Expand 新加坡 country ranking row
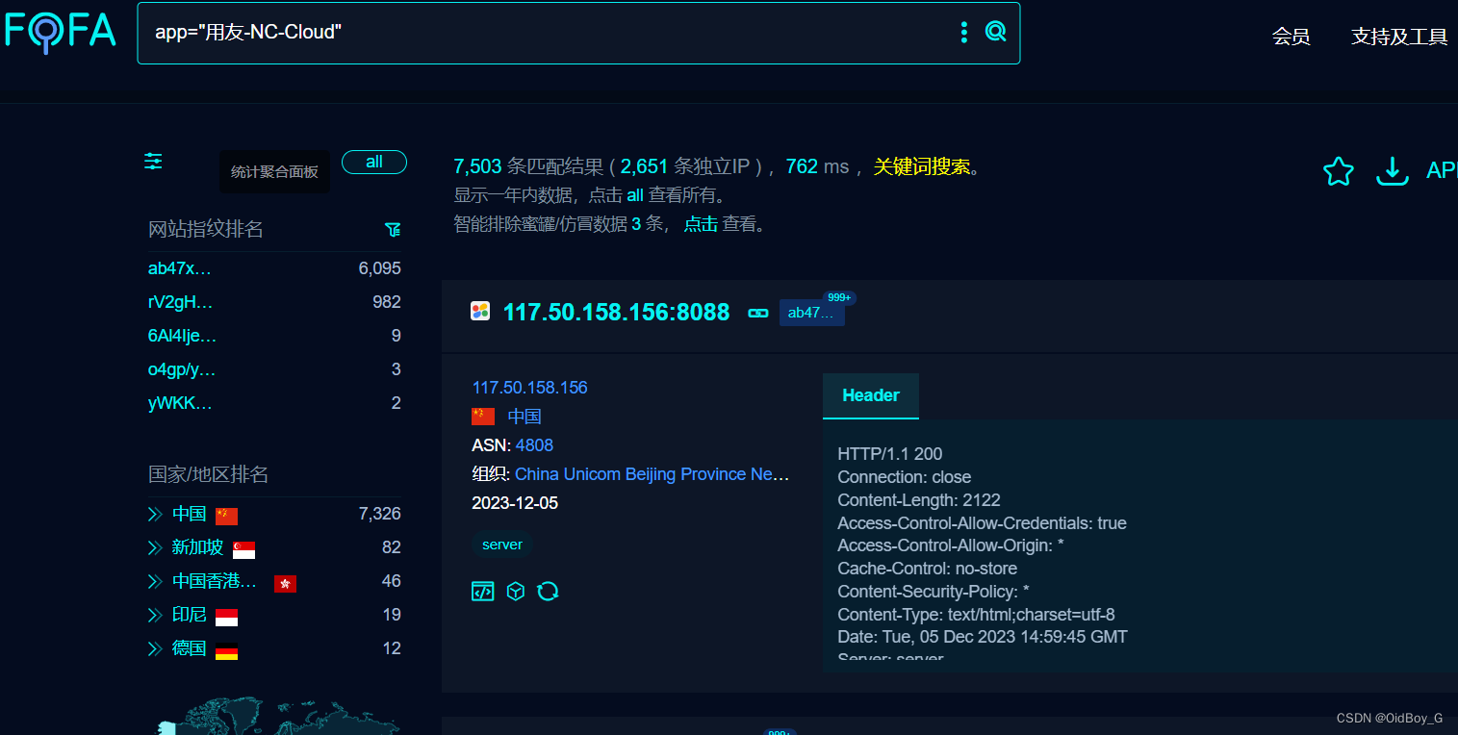 [x=155, y=547]
